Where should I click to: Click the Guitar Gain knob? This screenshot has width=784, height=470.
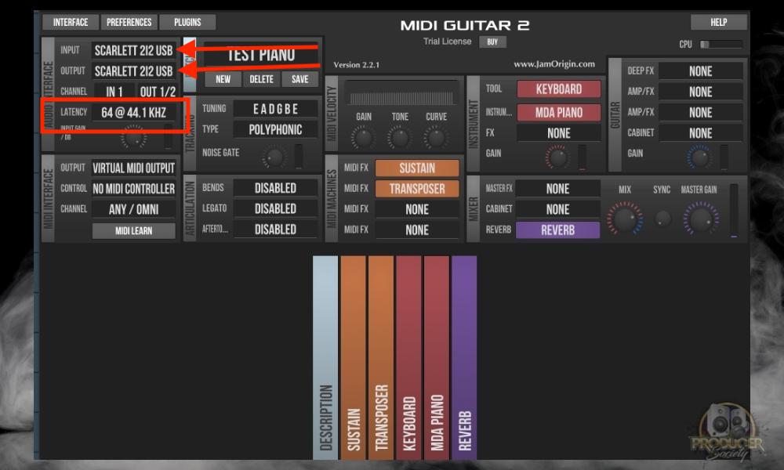click(x=699, y=157)
